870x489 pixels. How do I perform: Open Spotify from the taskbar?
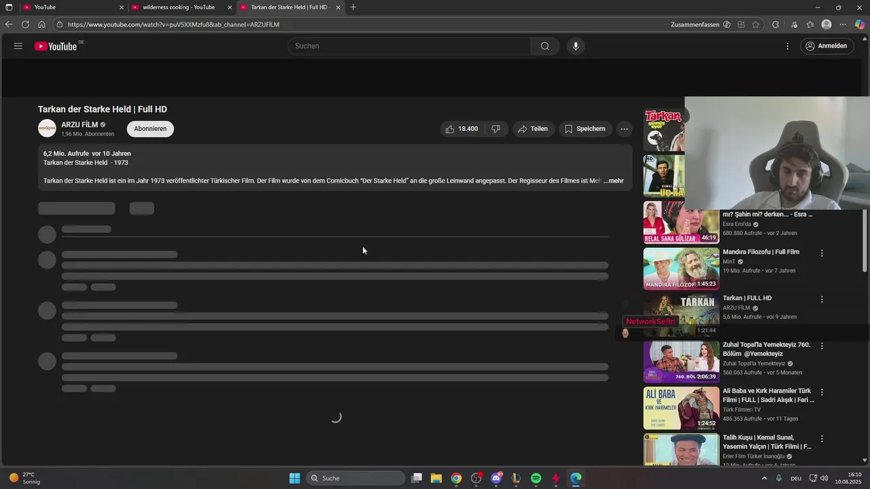pos(536,478)
